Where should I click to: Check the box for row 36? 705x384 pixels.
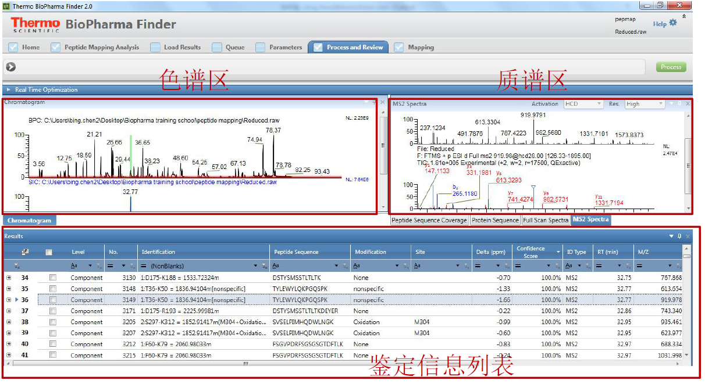[x=53, y=300]
